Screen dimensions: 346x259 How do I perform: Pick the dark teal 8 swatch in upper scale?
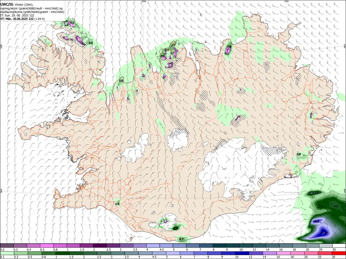point(219,246)
